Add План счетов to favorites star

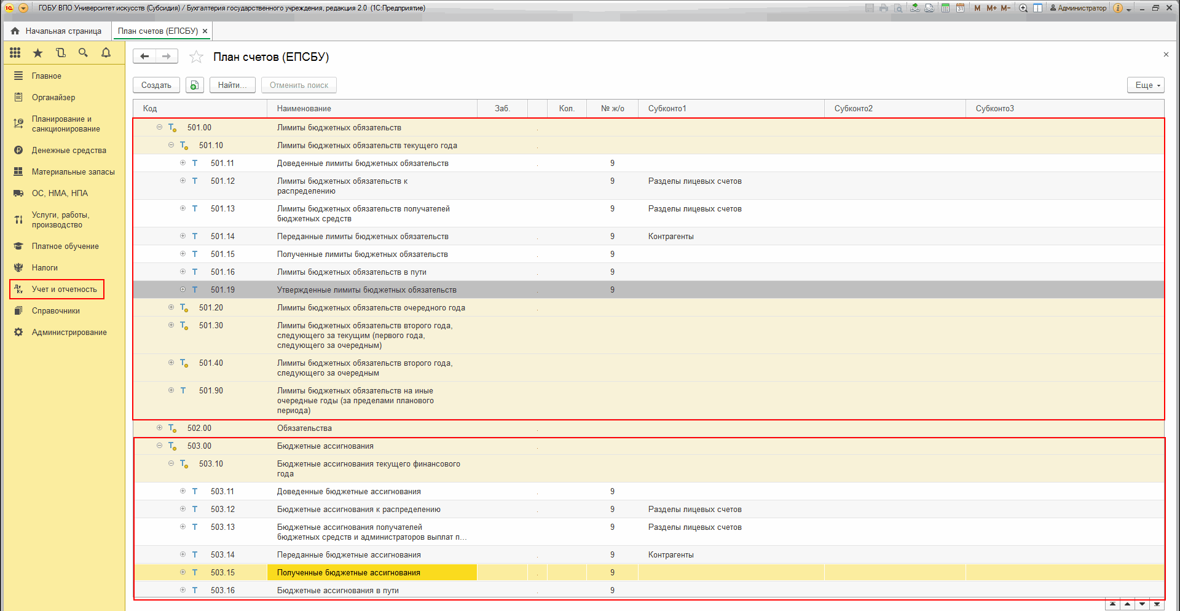[x=196, y=57]
